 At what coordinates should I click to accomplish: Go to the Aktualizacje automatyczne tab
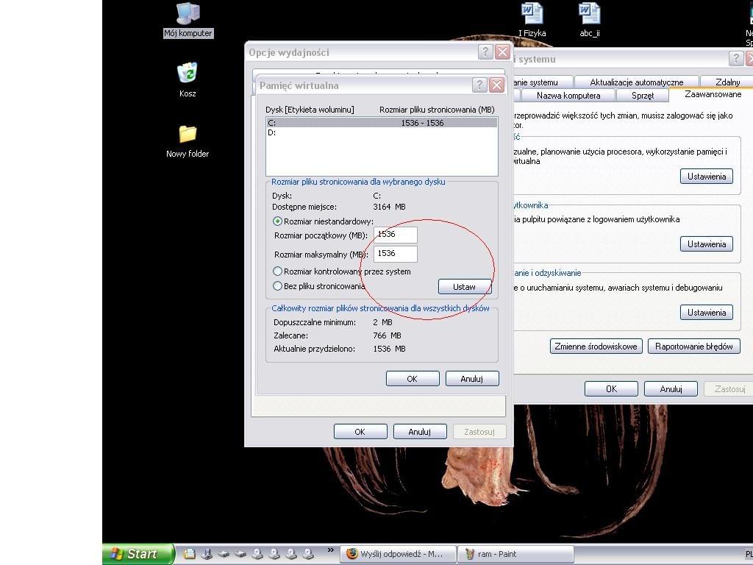pos(636,82)
